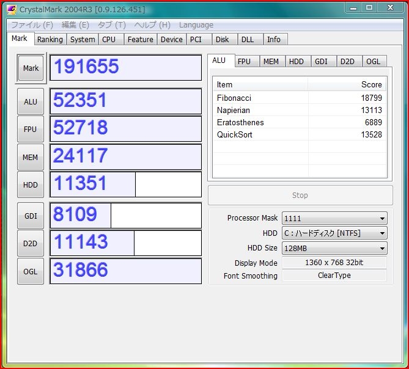Image resolution: width=409 pixels, height=369 pixels.
Task: Click the Fibonacci score 18799
Action: pos(372,98)
